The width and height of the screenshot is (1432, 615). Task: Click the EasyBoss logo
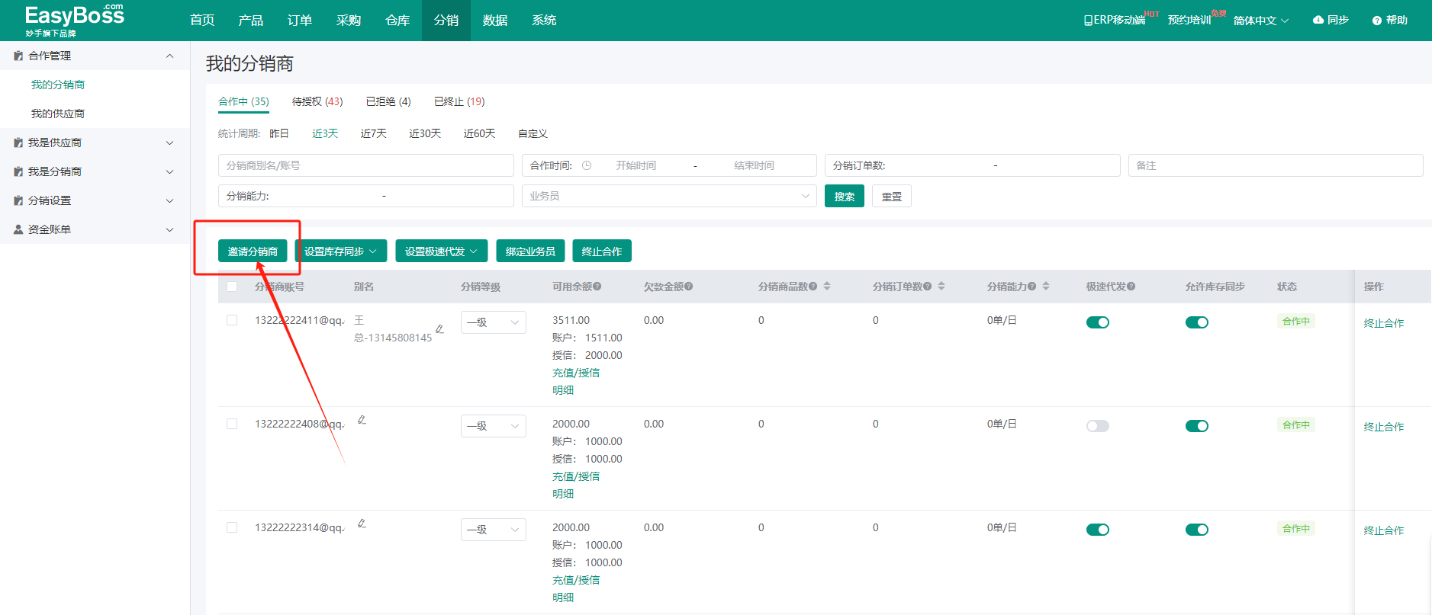coord(74,20)
